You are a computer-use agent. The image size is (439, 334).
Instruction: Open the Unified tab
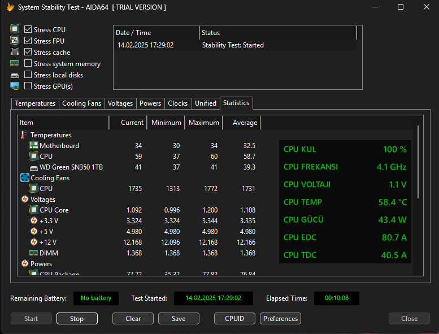tap(206, 103)
